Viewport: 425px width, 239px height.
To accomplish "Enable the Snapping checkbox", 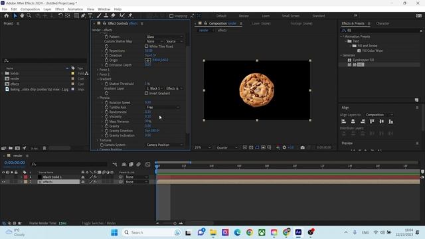I will (171, 16).
